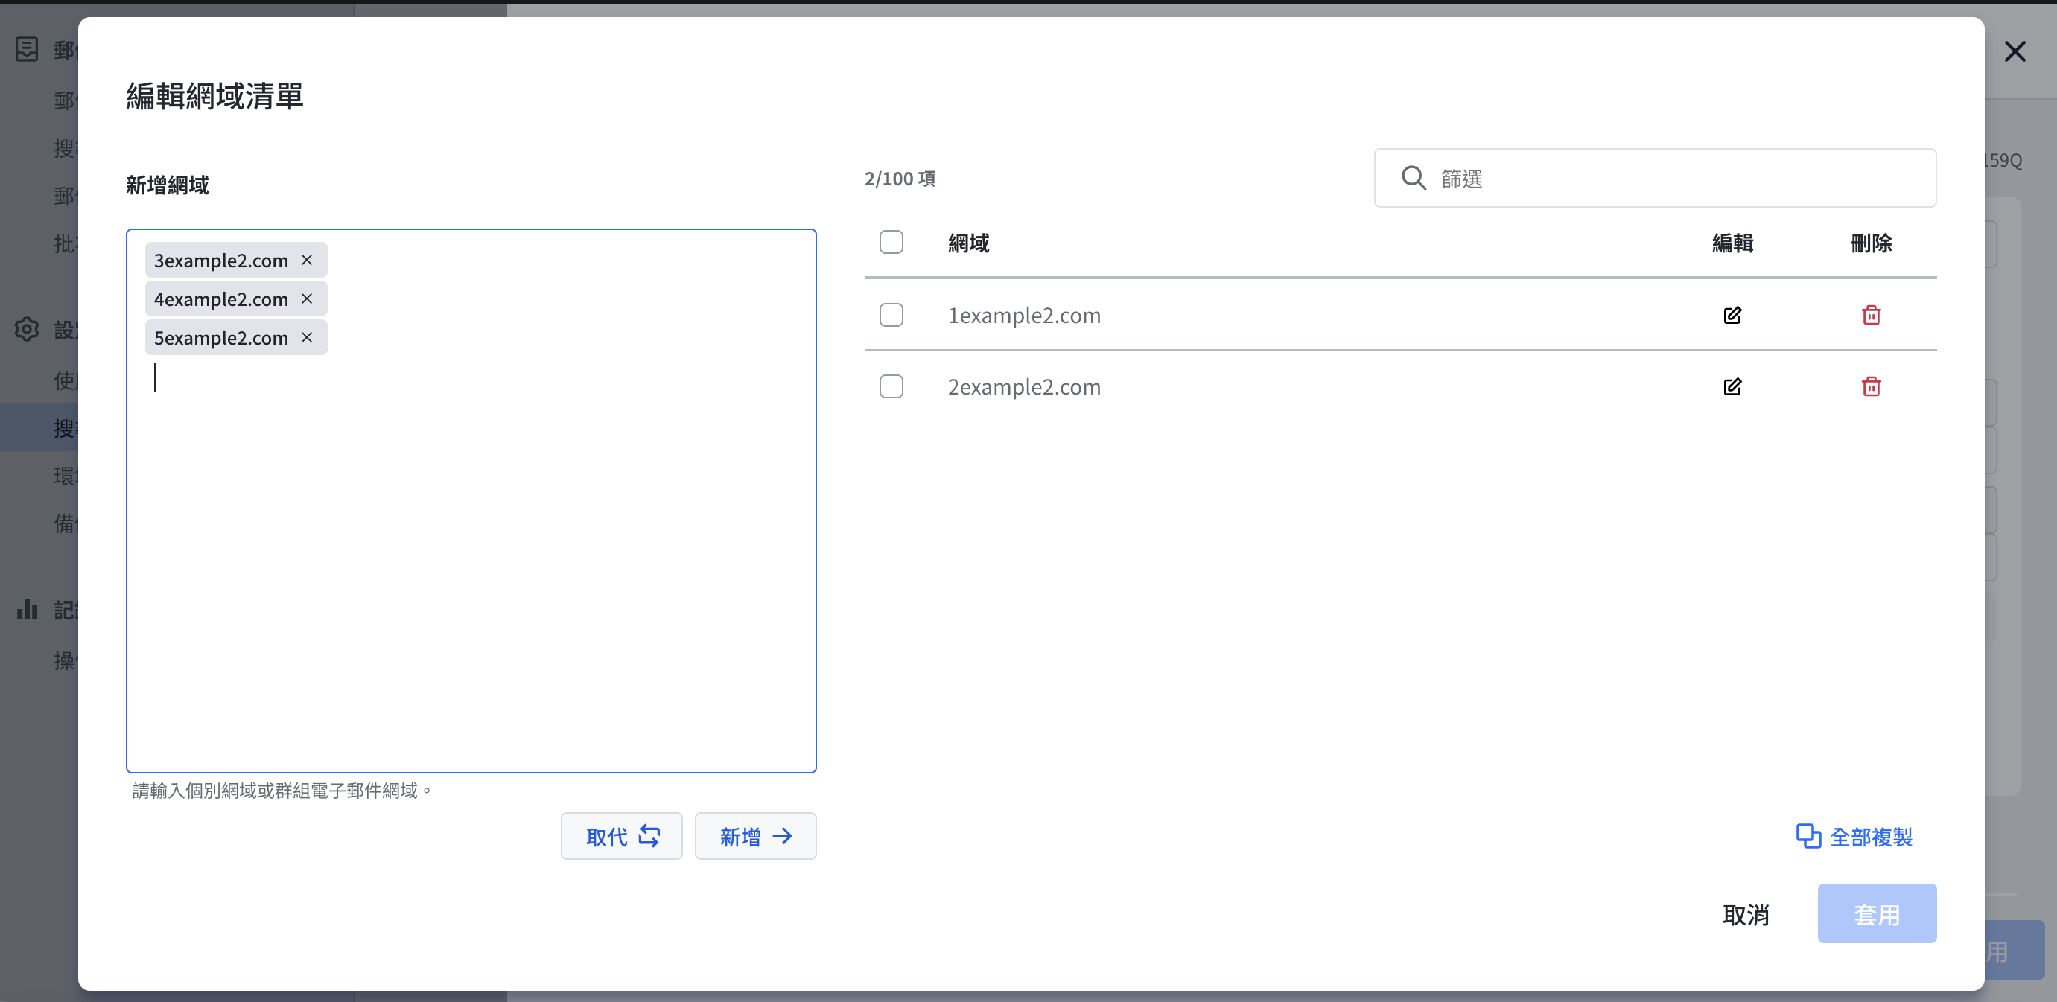The width and height of the screenshot is (2057, 1002).
Task: Open the settings gear icon in sidebar
Action: [x=26, y=330]
